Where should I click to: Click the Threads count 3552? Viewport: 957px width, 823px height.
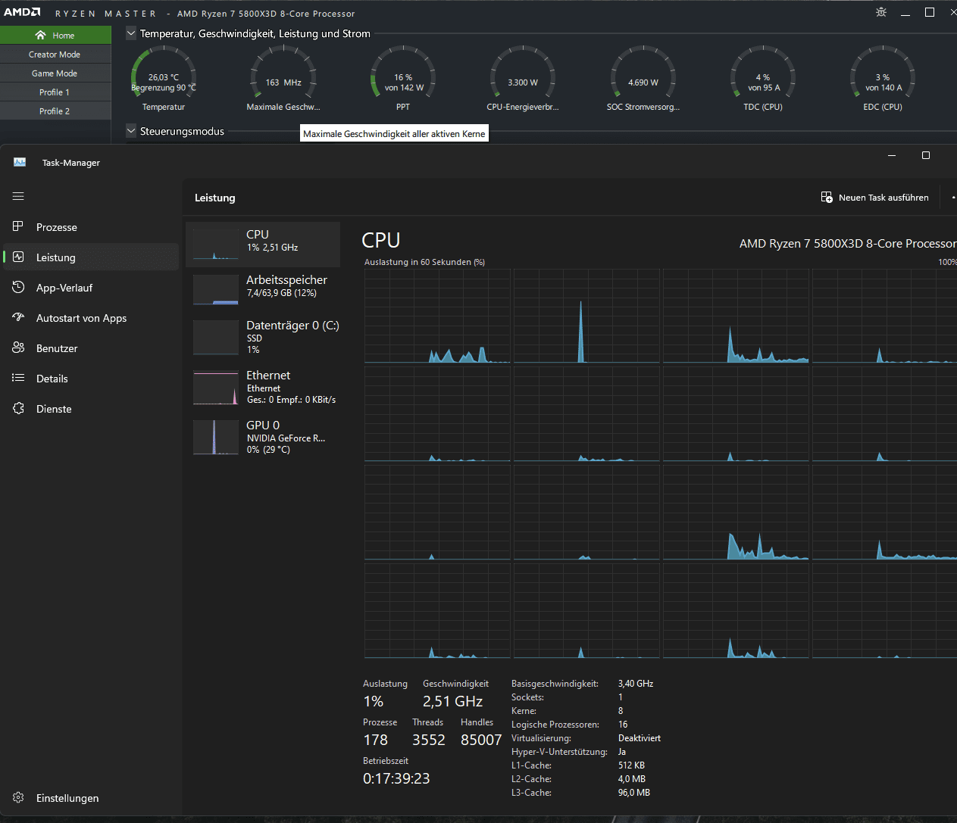pyautogui.click(x=429, y=740)
